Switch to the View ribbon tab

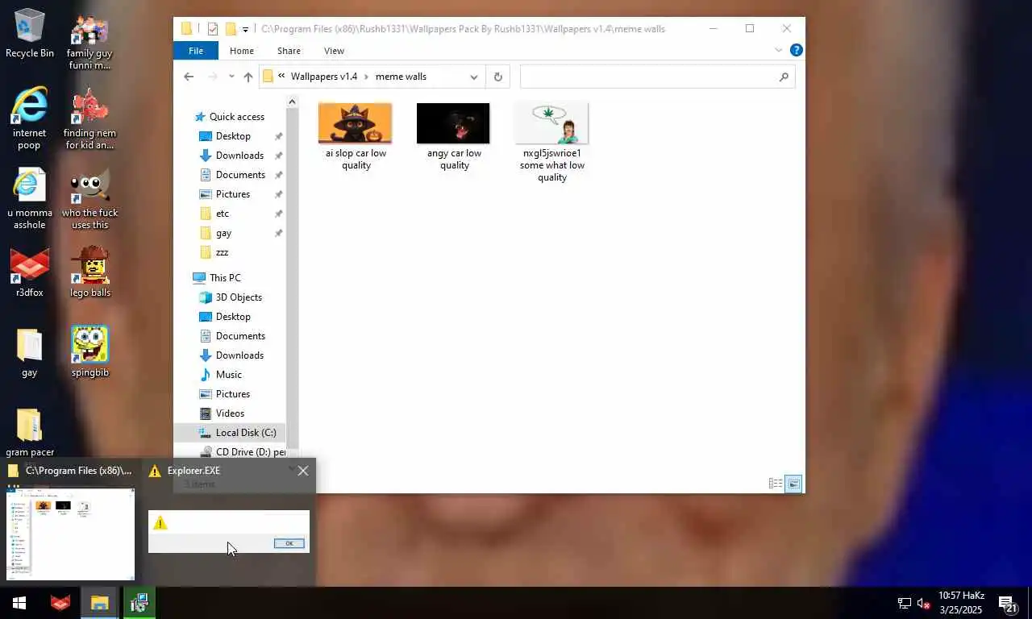pos(334,50)
